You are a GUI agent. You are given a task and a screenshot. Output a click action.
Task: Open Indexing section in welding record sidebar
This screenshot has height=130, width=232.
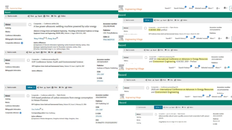pos(8,28)
